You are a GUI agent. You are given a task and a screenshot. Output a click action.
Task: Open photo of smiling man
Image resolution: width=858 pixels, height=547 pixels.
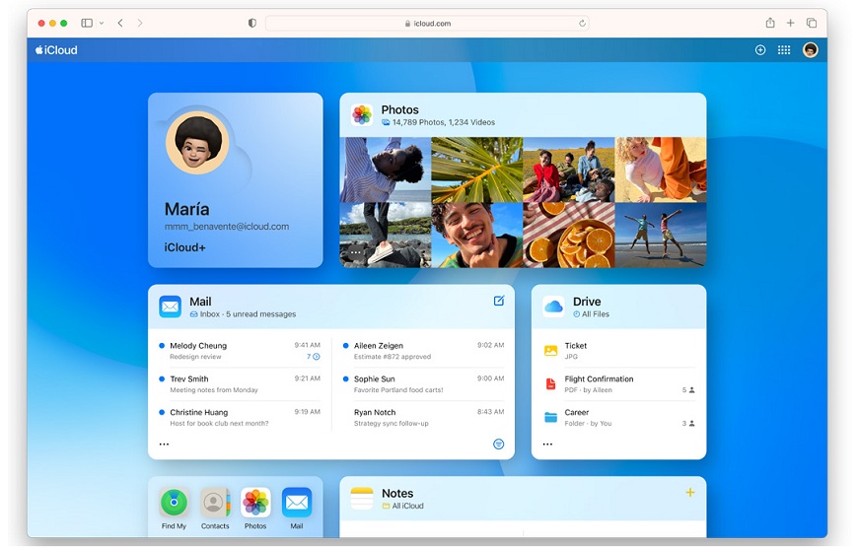click(476, 236)
